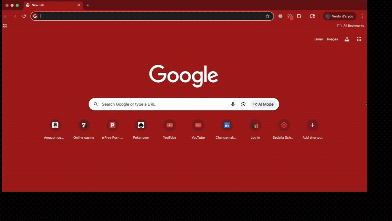Click the Google icon inside the address bar

[x=35, y=16]
